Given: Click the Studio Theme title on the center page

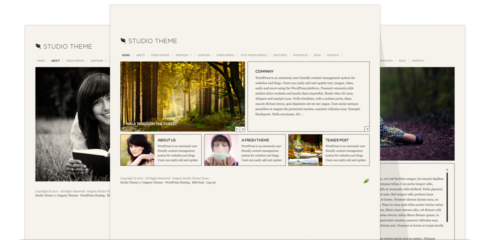Looking at the screenshot, I should click(x=152, y=41).
